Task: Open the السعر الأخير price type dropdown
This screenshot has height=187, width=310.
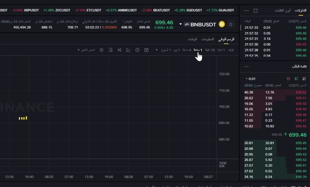Action: click(x=86, y=50)
